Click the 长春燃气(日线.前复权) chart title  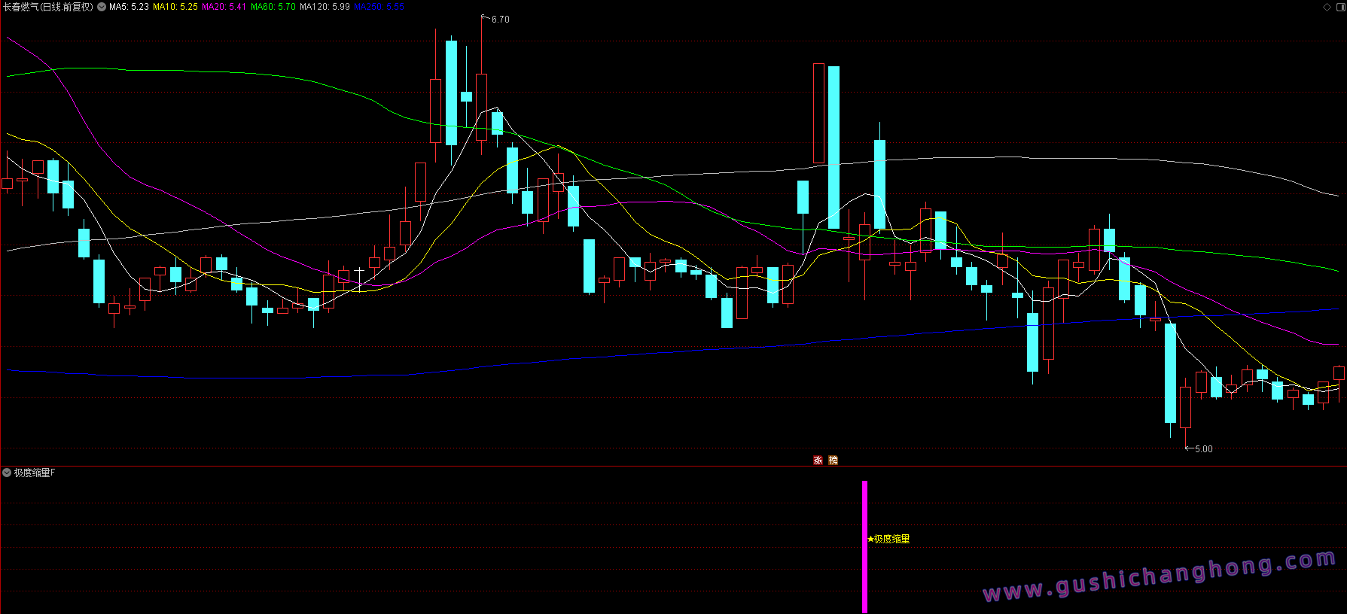click(48, 7)
